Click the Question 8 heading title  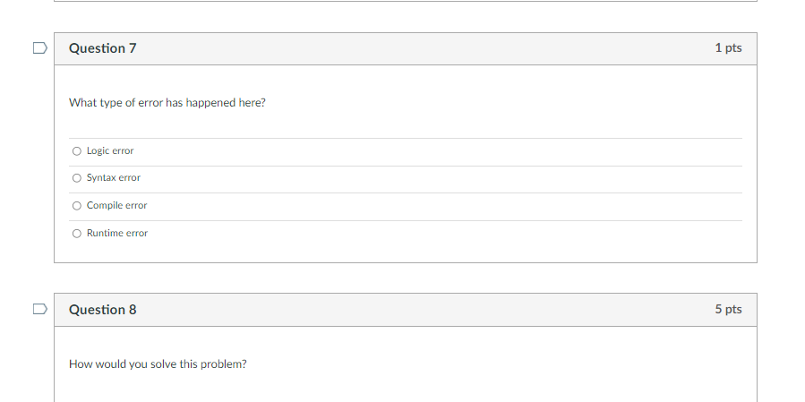103,310
